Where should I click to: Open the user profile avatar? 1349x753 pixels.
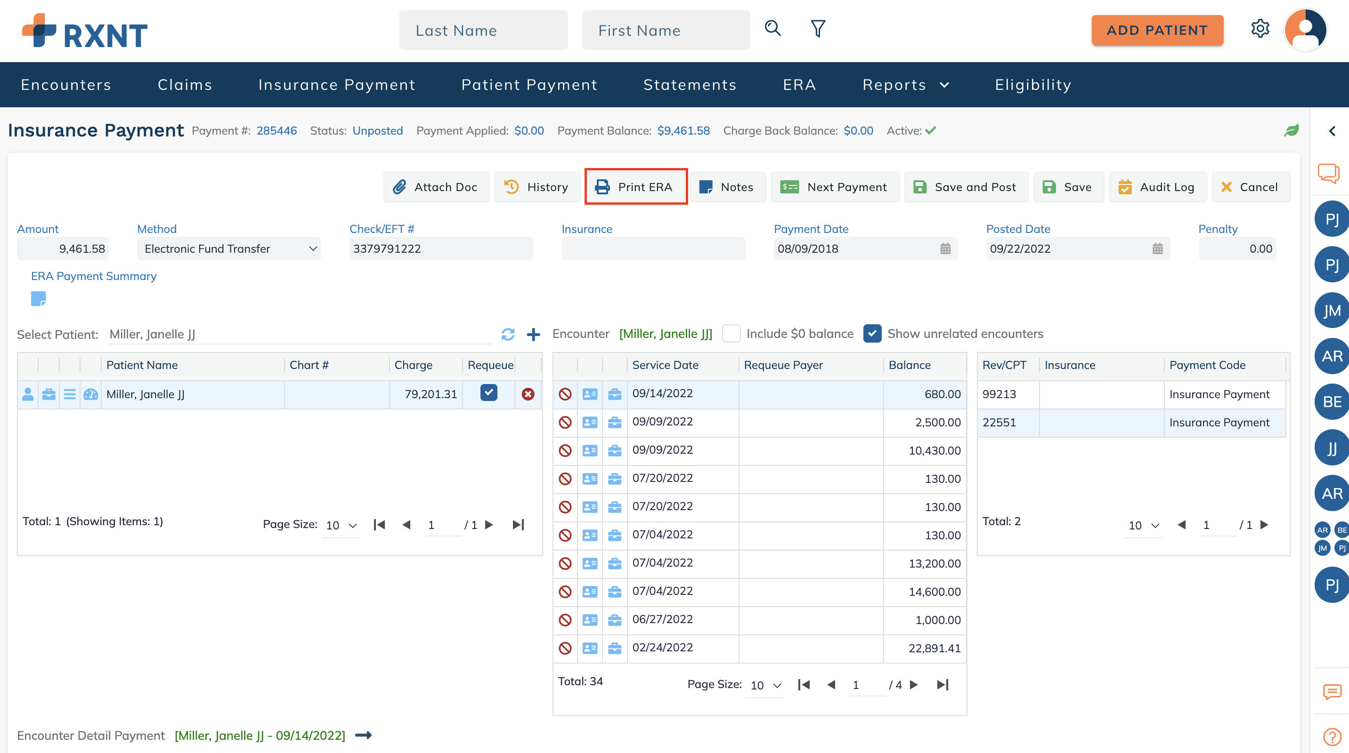[1306, 30]
